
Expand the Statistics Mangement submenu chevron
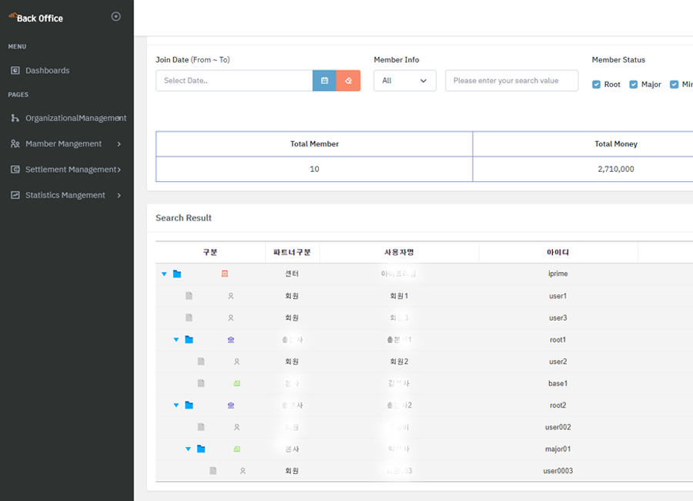119,195
